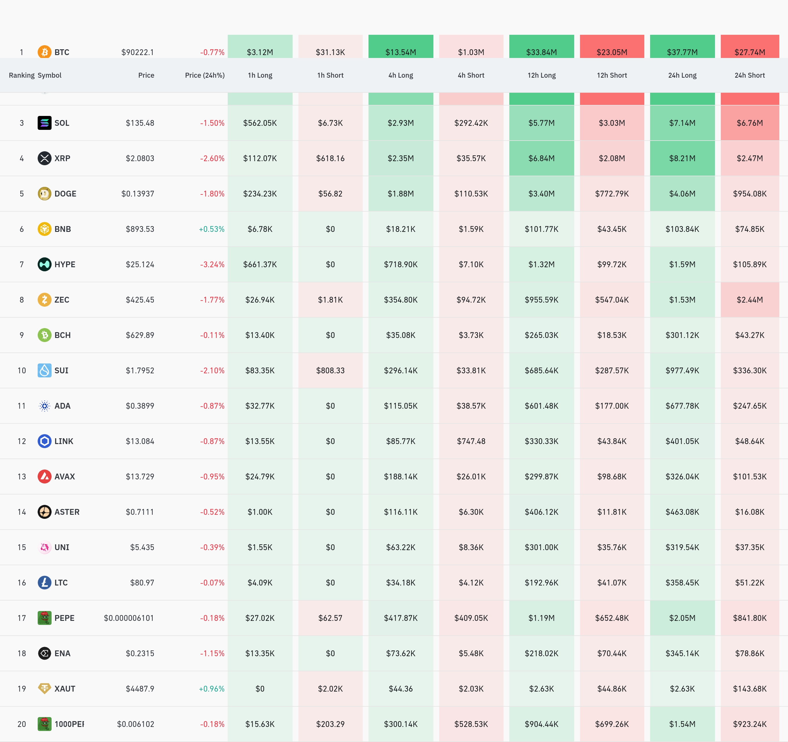Sort by 1h Long column header
788x742 pixels.
tap(260, 75)
